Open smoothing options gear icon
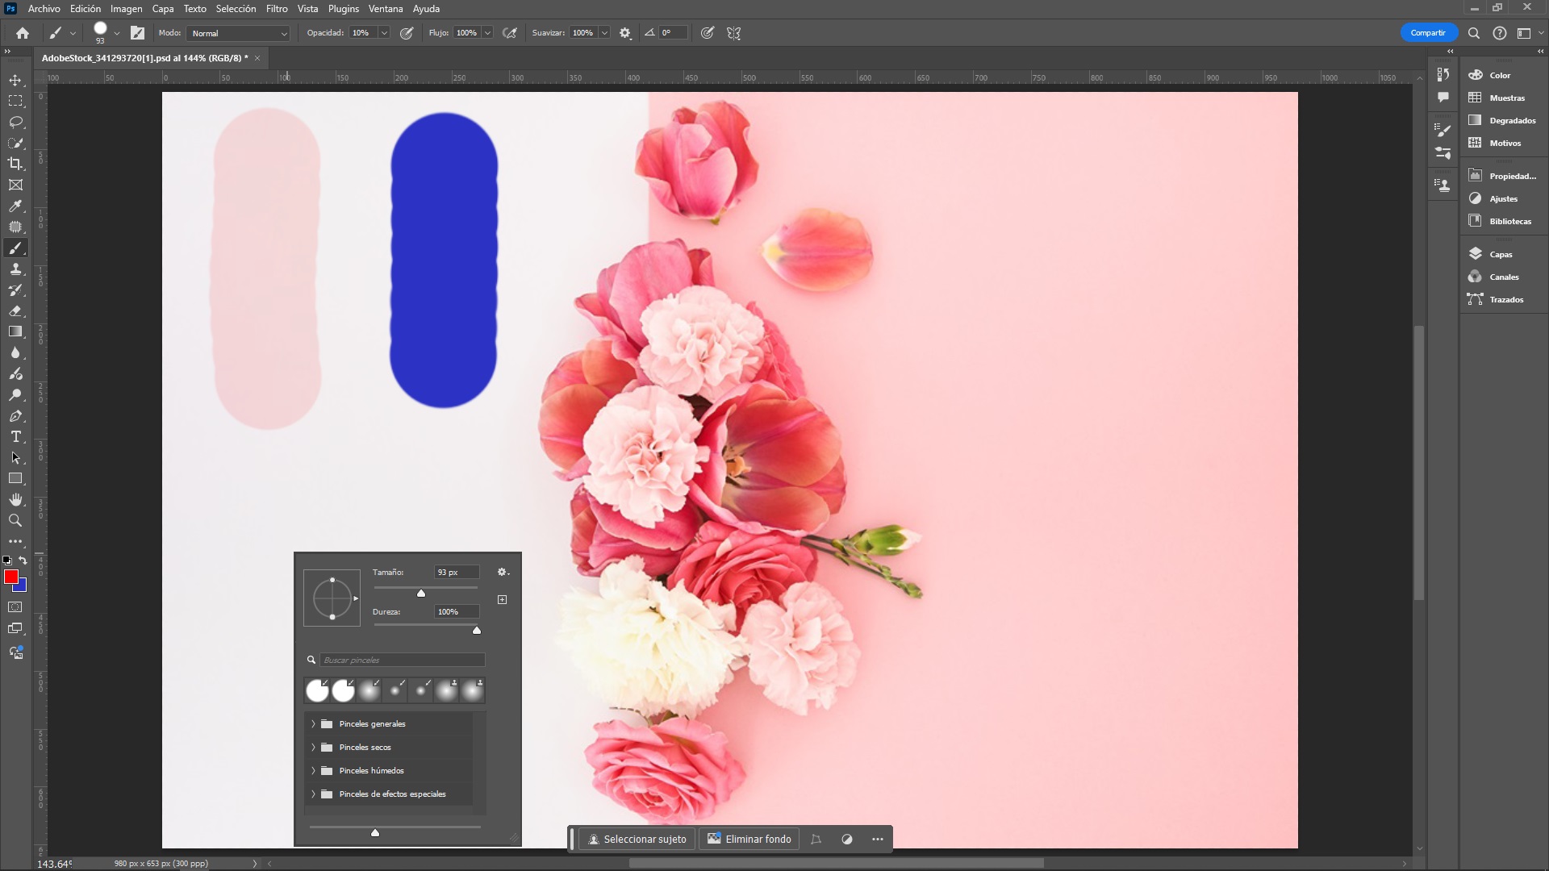1549x871 pixels. 625,33
